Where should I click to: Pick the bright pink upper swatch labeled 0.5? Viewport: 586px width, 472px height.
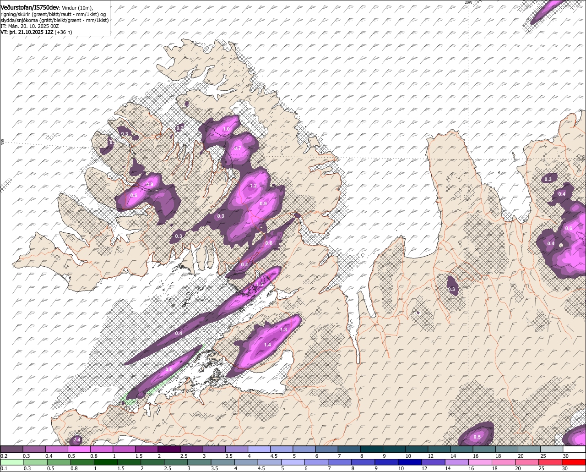tap(79, 449)
